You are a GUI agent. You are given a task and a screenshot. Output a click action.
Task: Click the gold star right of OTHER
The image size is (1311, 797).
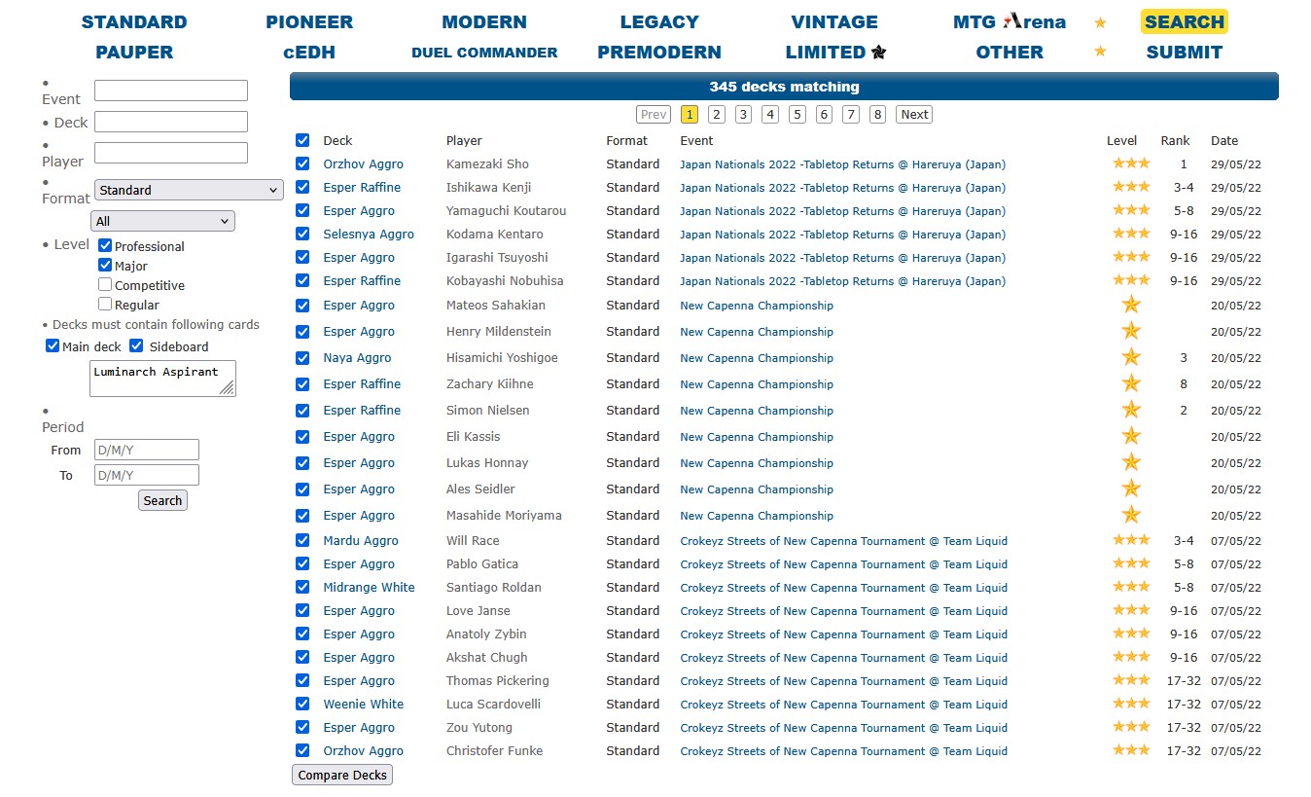tap(1100, 52)
